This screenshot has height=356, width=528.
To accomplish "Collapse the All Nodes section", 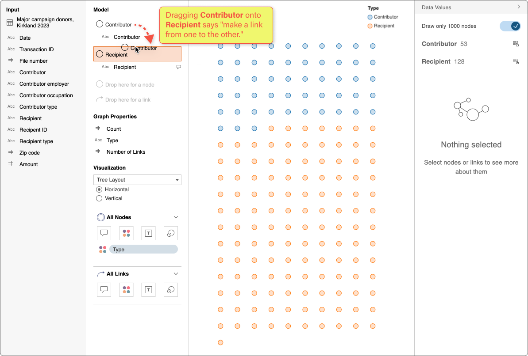I will click(176, 217).
